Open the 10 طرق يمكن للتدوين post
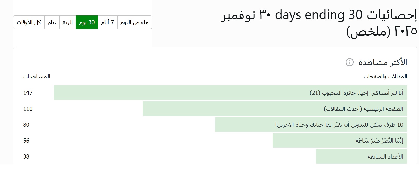Screen dimensions: 419x174 [x=339, y=125]
